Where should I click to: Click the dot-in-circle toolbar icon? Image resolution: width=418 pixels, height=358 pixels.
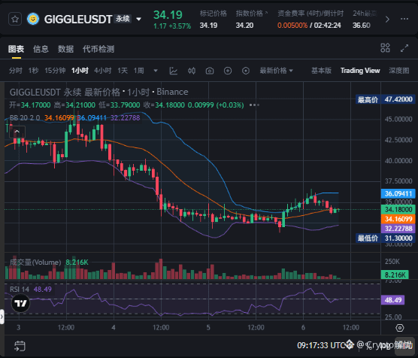(246, 71)
